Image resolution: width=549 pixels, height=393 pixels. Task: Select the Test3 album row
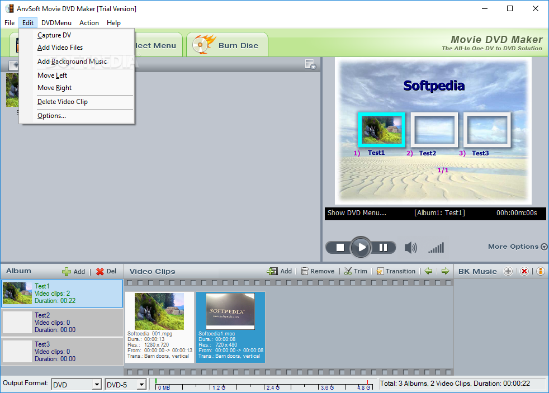[62, 352]
